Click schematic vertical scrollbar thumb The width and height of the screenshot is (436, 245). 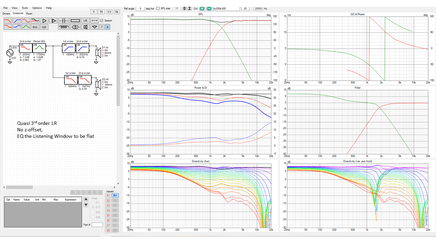point(118,71)
